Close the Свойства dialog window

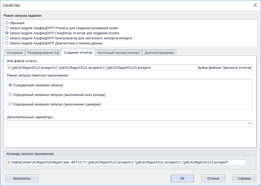click(x=255, y=5)
